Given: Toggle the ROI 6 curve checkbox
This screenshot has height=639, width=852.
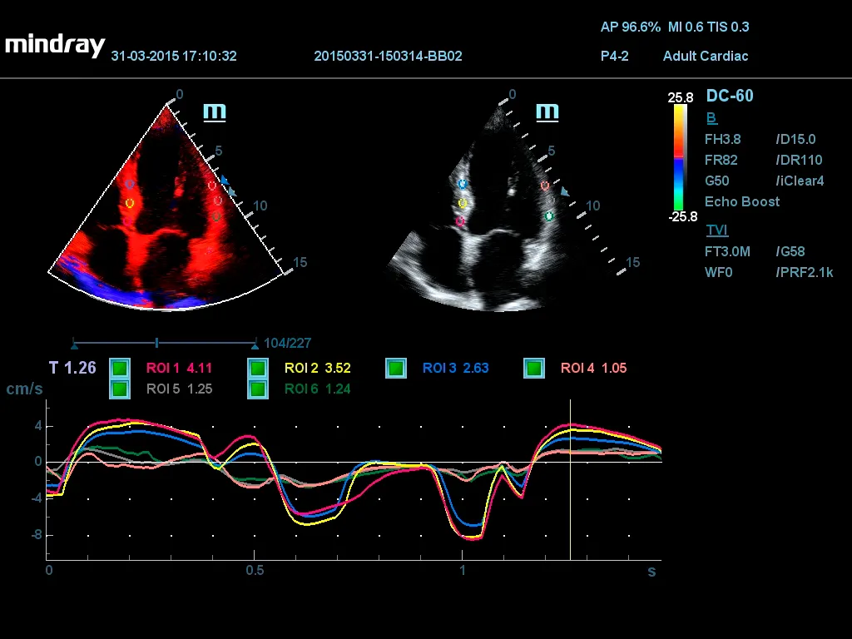Looking at the screenshot, I should pyautogui.click(x=258, y=388).
